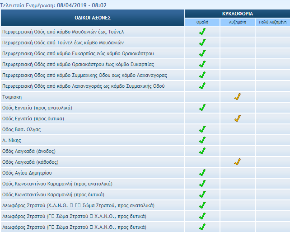Click the green checkmark for Οδός Αγίου Δημητρίου
Screen dimensions: 290x237
point(202,173)
